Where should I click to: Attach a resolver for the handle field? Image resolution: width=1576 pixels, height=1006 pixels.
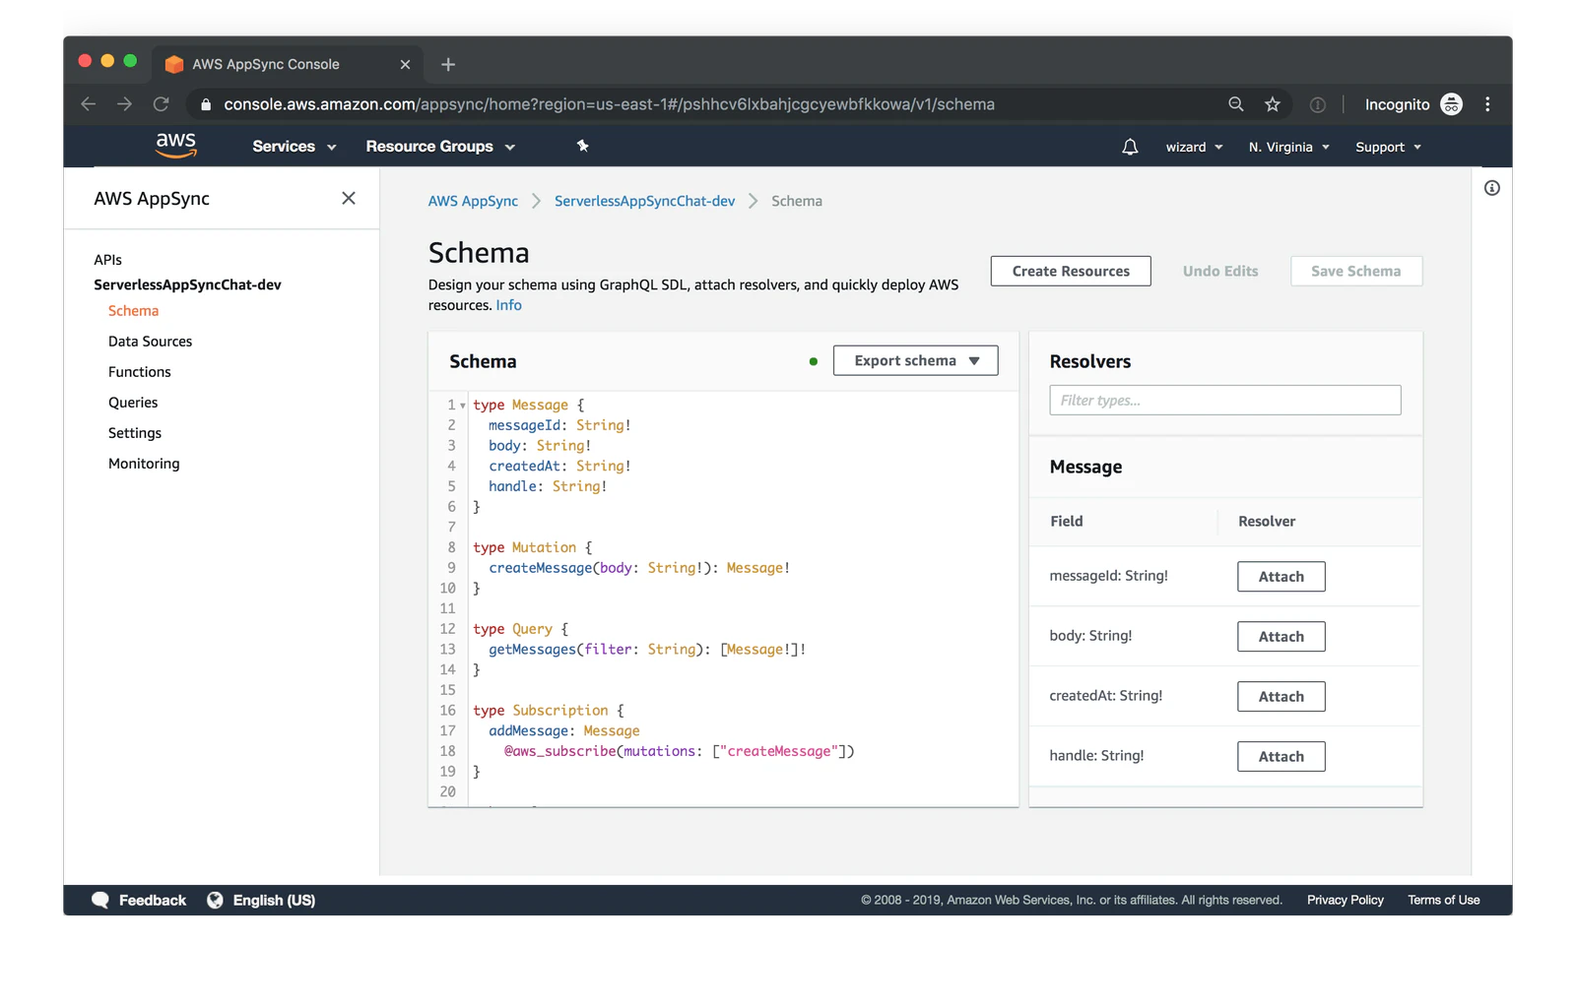(x=1280, y=756)
